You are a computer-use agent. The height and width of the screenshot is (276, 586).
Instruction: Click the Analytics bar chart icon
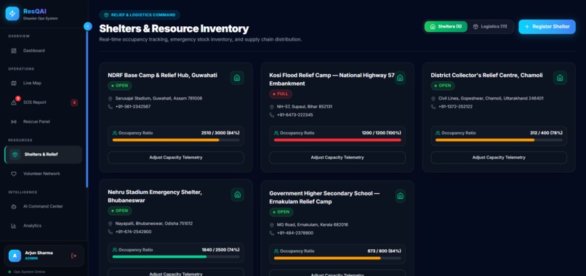pyautogui.click(x=14, y=226)
